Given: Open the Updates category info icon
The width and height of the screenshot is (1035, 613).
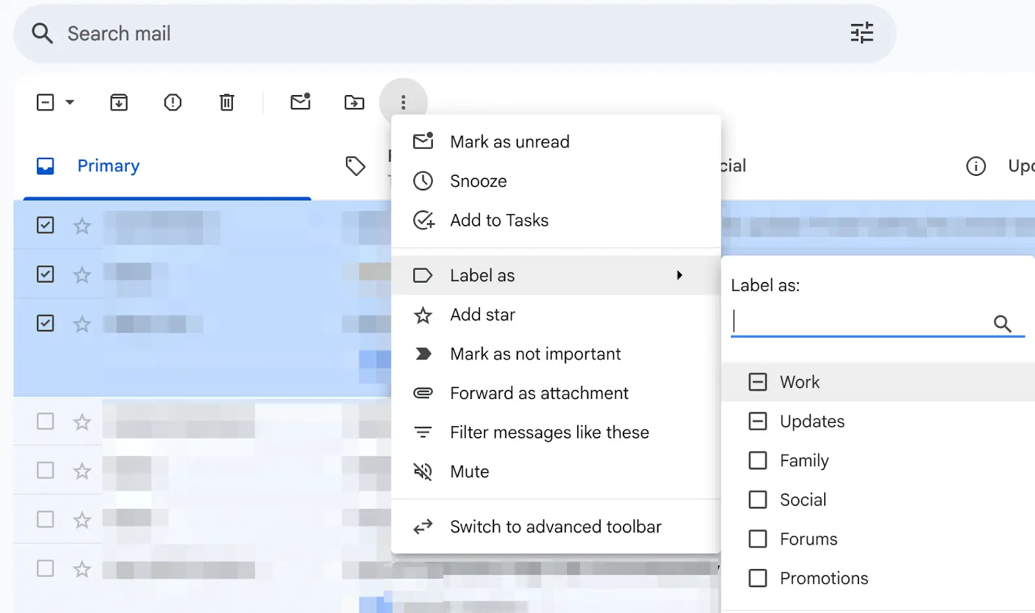Looking at the screenshot, I should pos(976,166).
